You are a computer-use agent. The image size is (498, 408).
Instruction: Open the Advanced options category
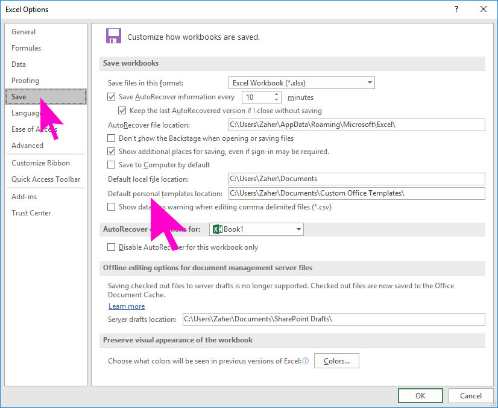point(46,146)
